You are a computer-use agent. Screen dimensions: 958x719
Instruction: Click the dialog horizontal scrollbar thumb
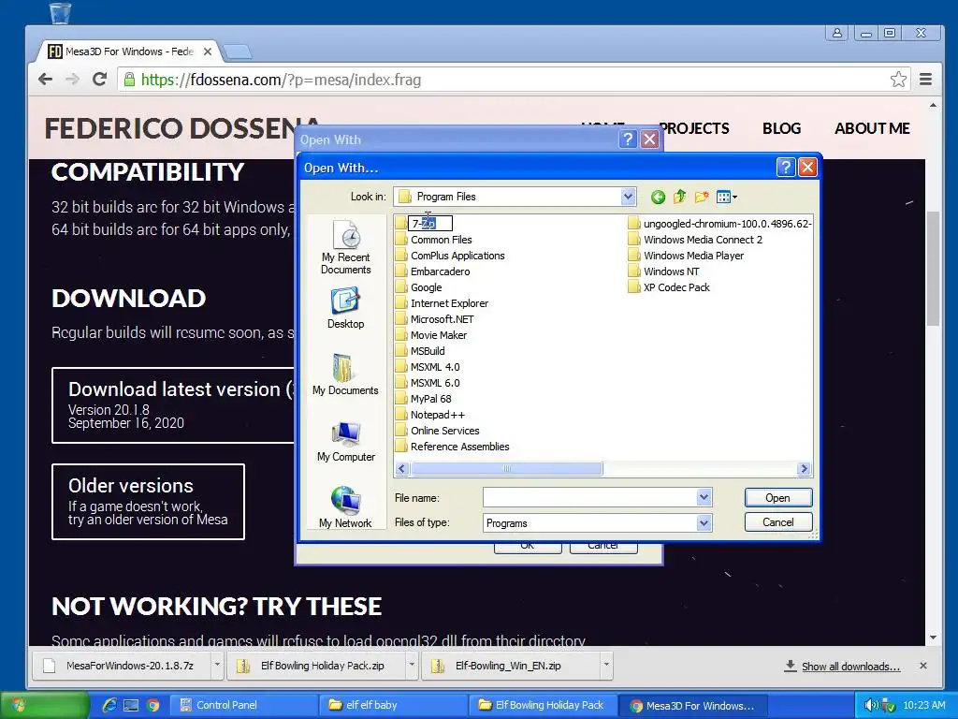coord(506,469)
